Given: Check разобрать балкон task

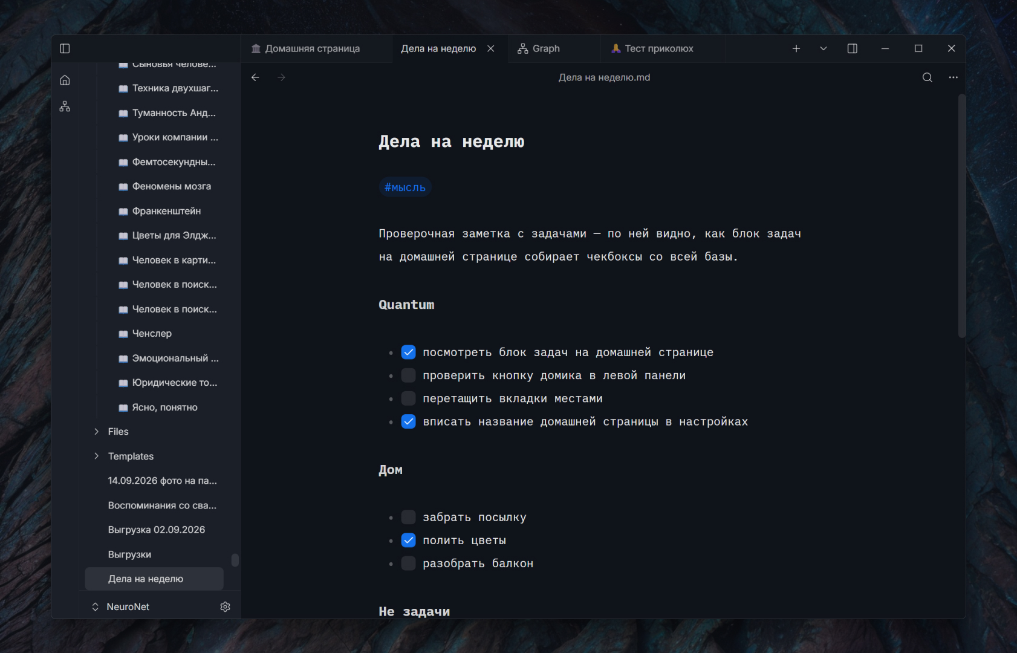Looking at the screenshot, I should [409, 563].
